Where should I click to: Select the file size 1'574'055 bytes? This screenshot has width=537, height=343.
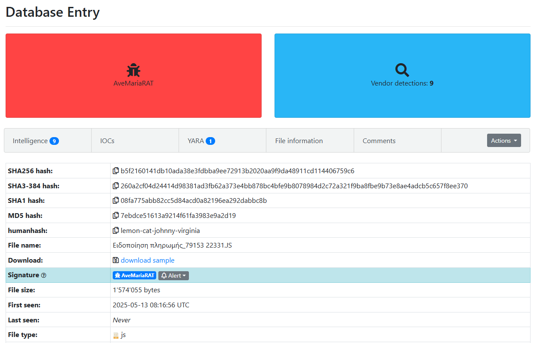click(x=136, y=290)
